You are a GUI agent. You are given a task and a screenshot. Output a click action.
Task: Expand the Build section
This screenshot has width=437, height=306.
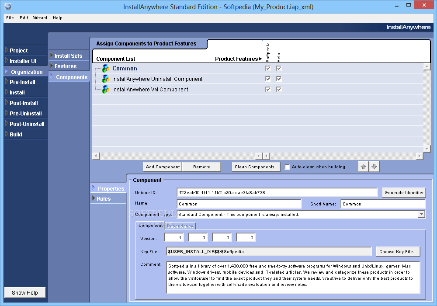tap(25, 134)
